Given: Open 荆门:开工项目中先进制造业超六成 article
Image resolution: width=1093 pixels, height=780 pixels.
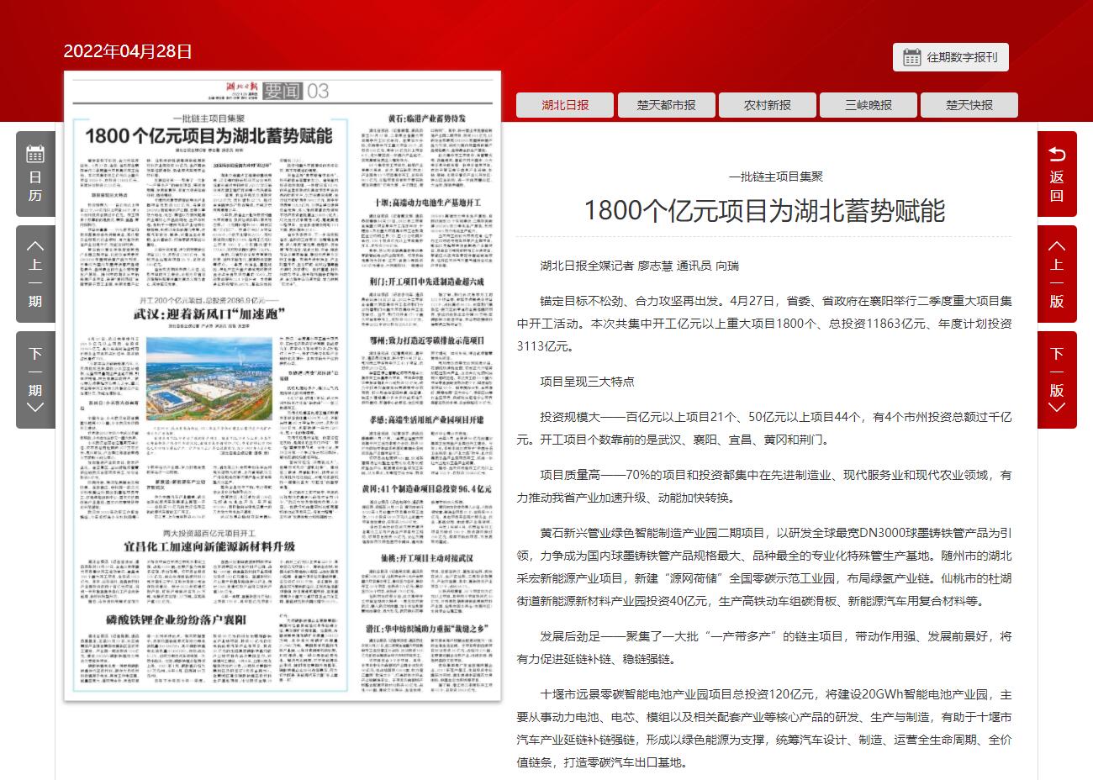Looking at the screenshot, I should tap(429, 282).
